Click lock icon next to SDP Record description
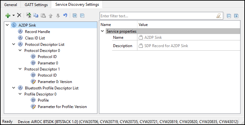The width and height of the screenshot is (245, 125). point(141,46)
